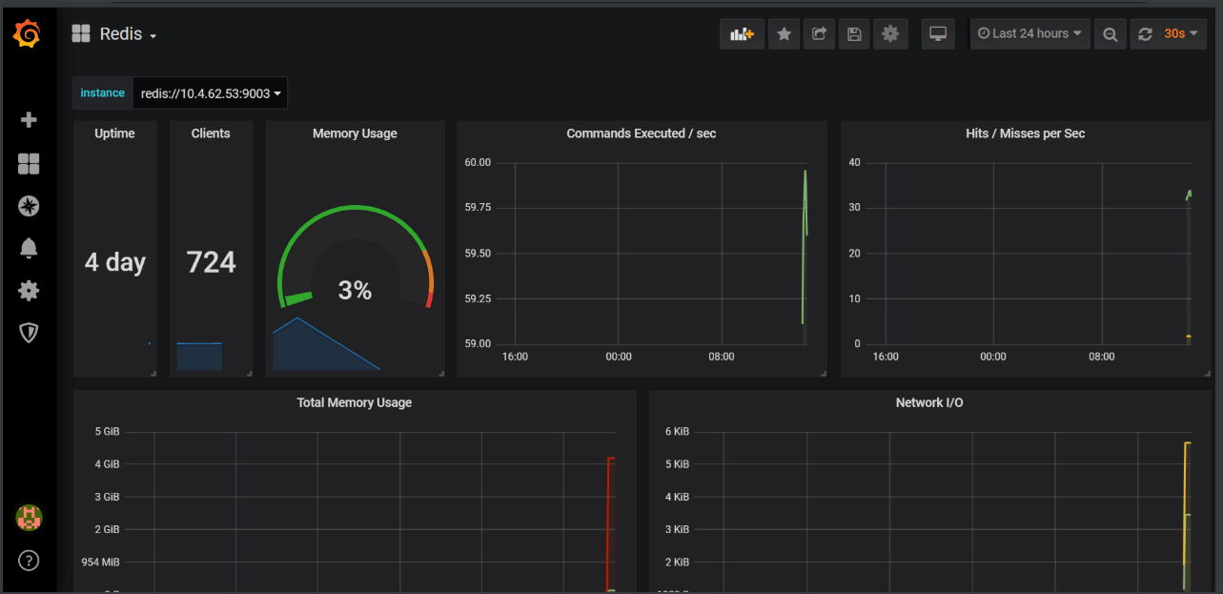Open the Last 24 hours time picker
The width and height of the screenshot is (1223, 594).
click(x=1030, y=33)
